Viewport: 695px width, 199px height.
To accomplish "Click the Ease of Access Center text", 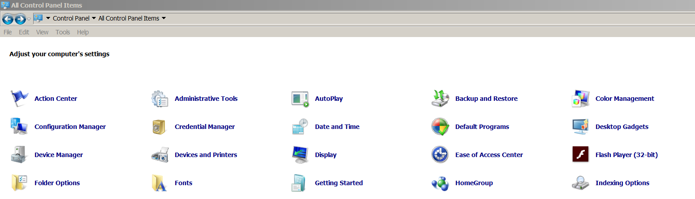I will (x=489, y=155).
